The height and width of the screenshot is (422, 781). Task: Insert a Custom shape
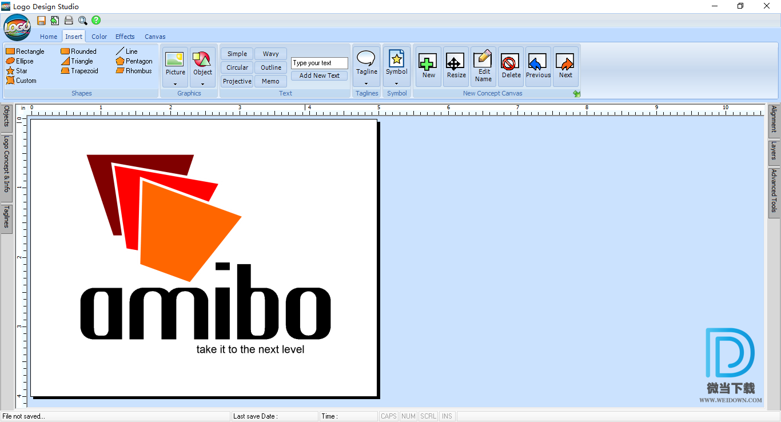21,81
